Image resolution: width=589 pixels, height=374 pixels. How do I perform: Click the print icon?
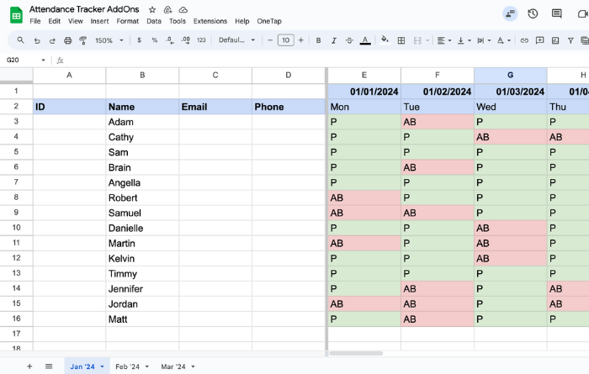click(x=67, y=40)
